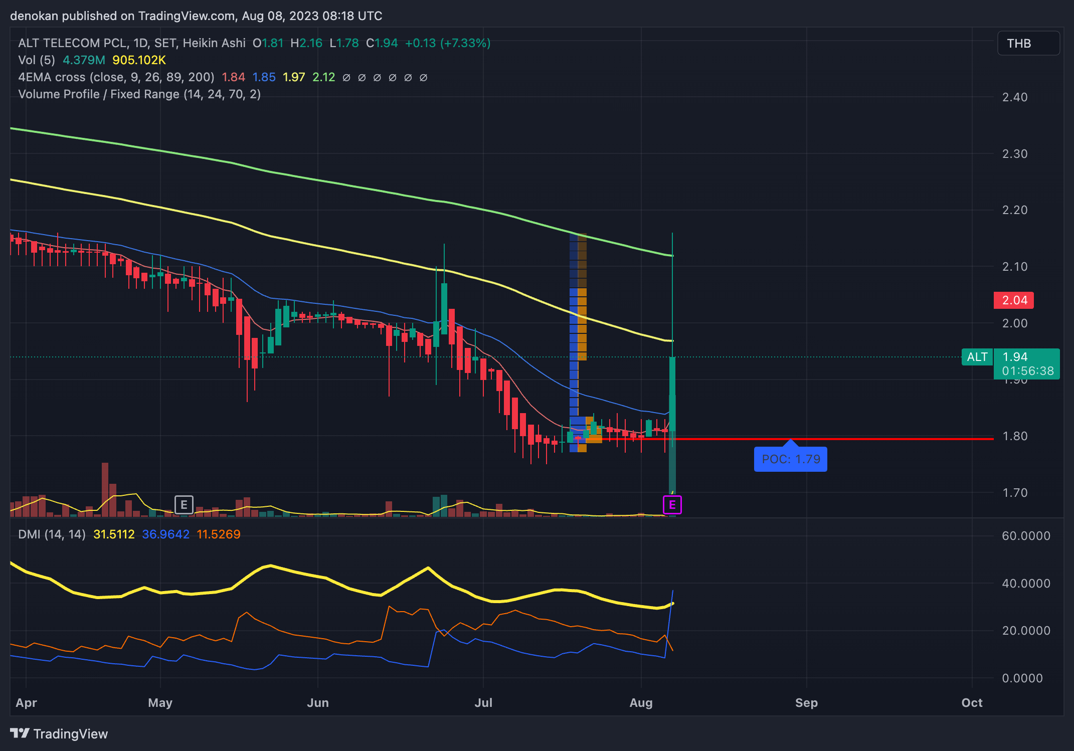Click the Aug label on time axis

[x=641, y=703]
